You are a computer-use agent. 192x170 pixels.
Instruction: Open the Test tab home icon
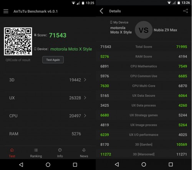pos(12,150)
